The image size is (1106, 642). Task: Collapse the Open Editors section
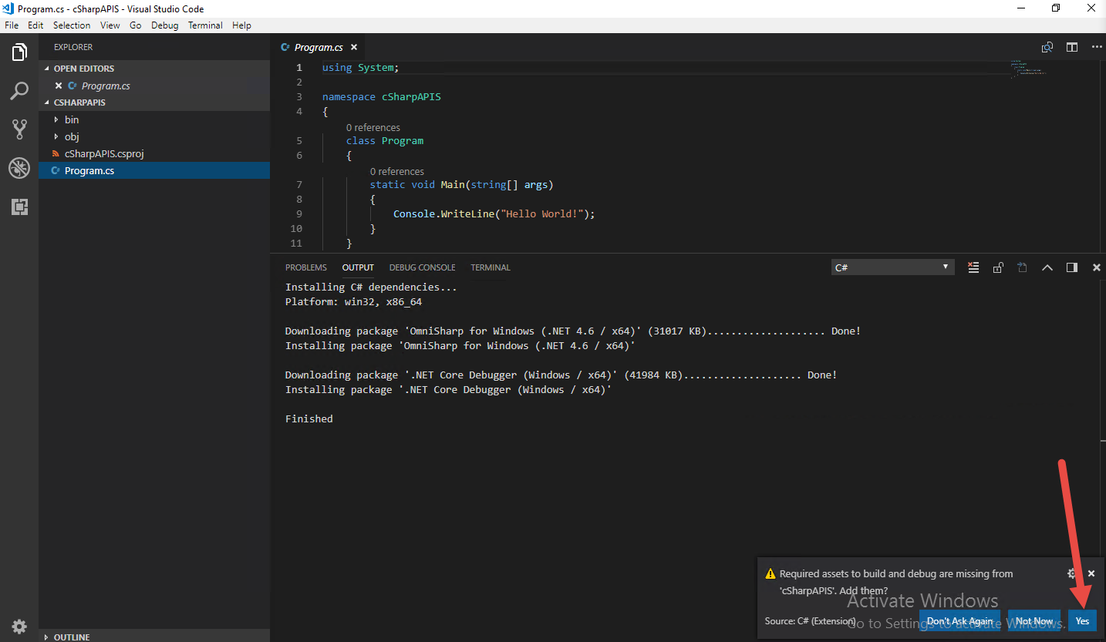154,69
